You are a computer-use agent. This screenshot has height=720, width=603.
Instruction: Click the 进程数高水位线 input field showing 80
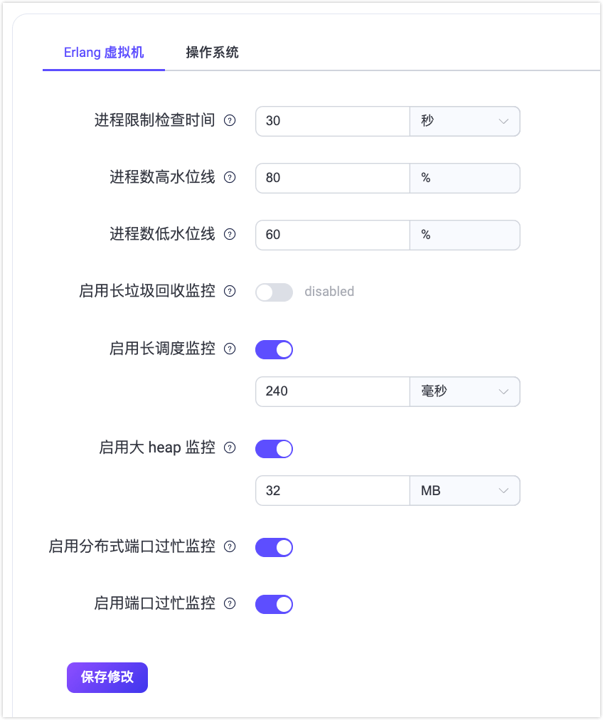pyautogui.click(x=332, y=178)
